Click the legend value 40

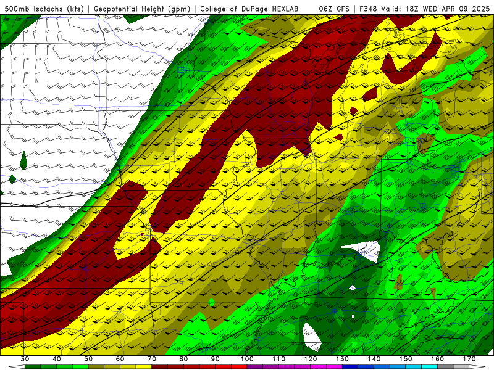click(57, 359)
